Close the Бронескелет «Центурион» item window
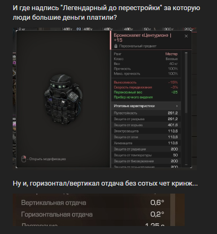The width and height of the screenshot is (217, 234). point(186,36)
